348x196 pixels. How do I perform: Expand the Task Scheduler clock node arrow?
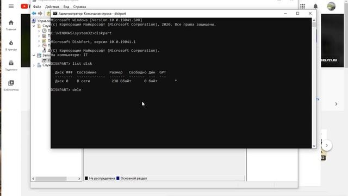(39, 31)
